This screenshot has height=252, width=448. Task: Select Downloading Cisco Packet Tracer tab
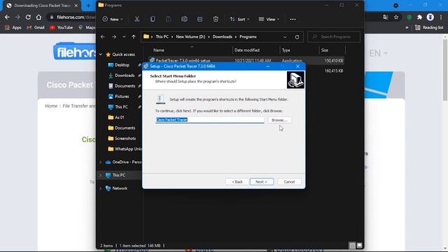pyautogui.click(x=42, y=6)
